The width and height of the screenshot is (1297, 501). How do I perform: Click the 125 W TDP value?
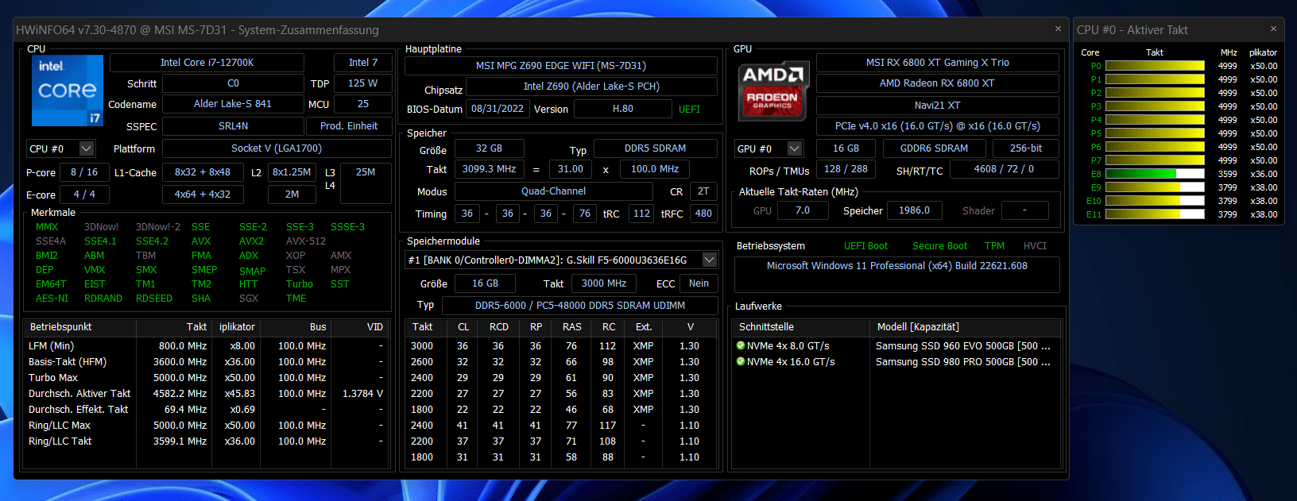pos(362,83)
